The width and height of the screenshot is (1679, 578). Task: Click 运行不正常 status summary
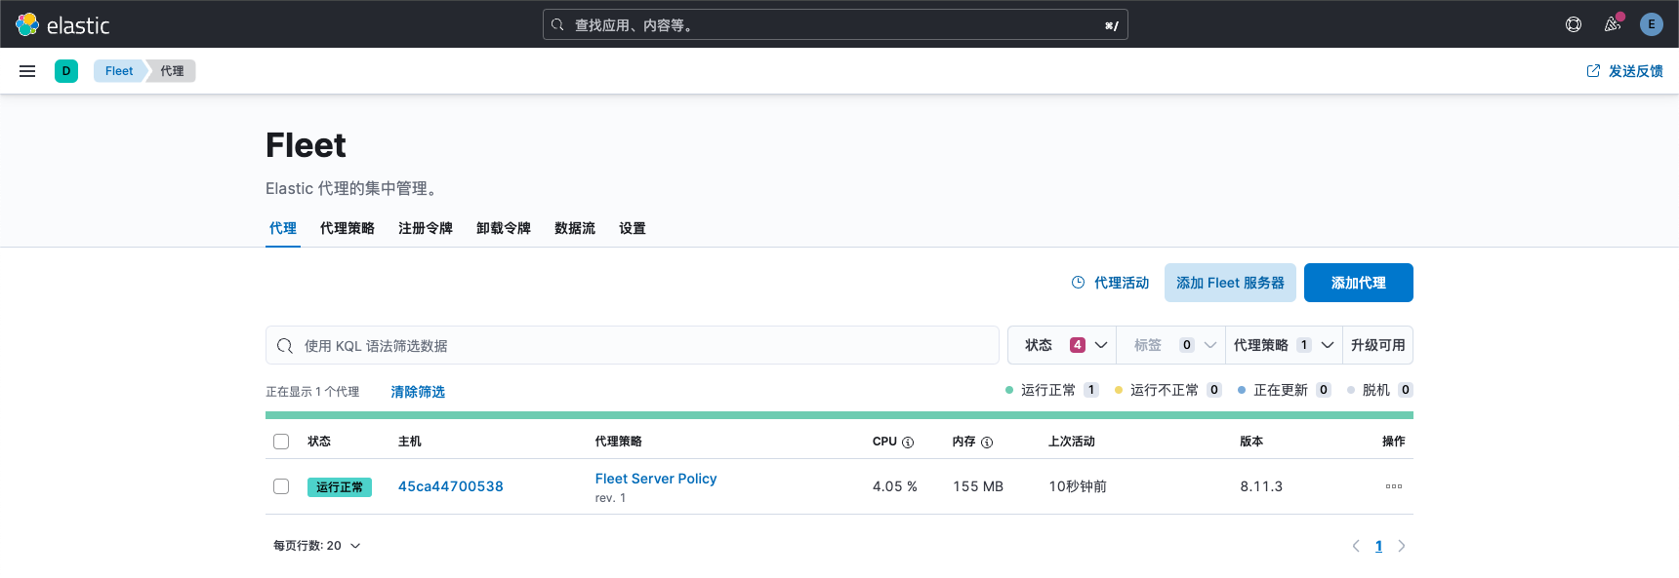pyautogui.click(x=1167, y=390)
